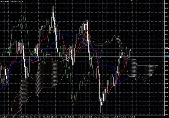Viewport: 169px width, 118px height.
Task: Click the 19 Nov 2009 date label
Action: click(x=46, y=117)
